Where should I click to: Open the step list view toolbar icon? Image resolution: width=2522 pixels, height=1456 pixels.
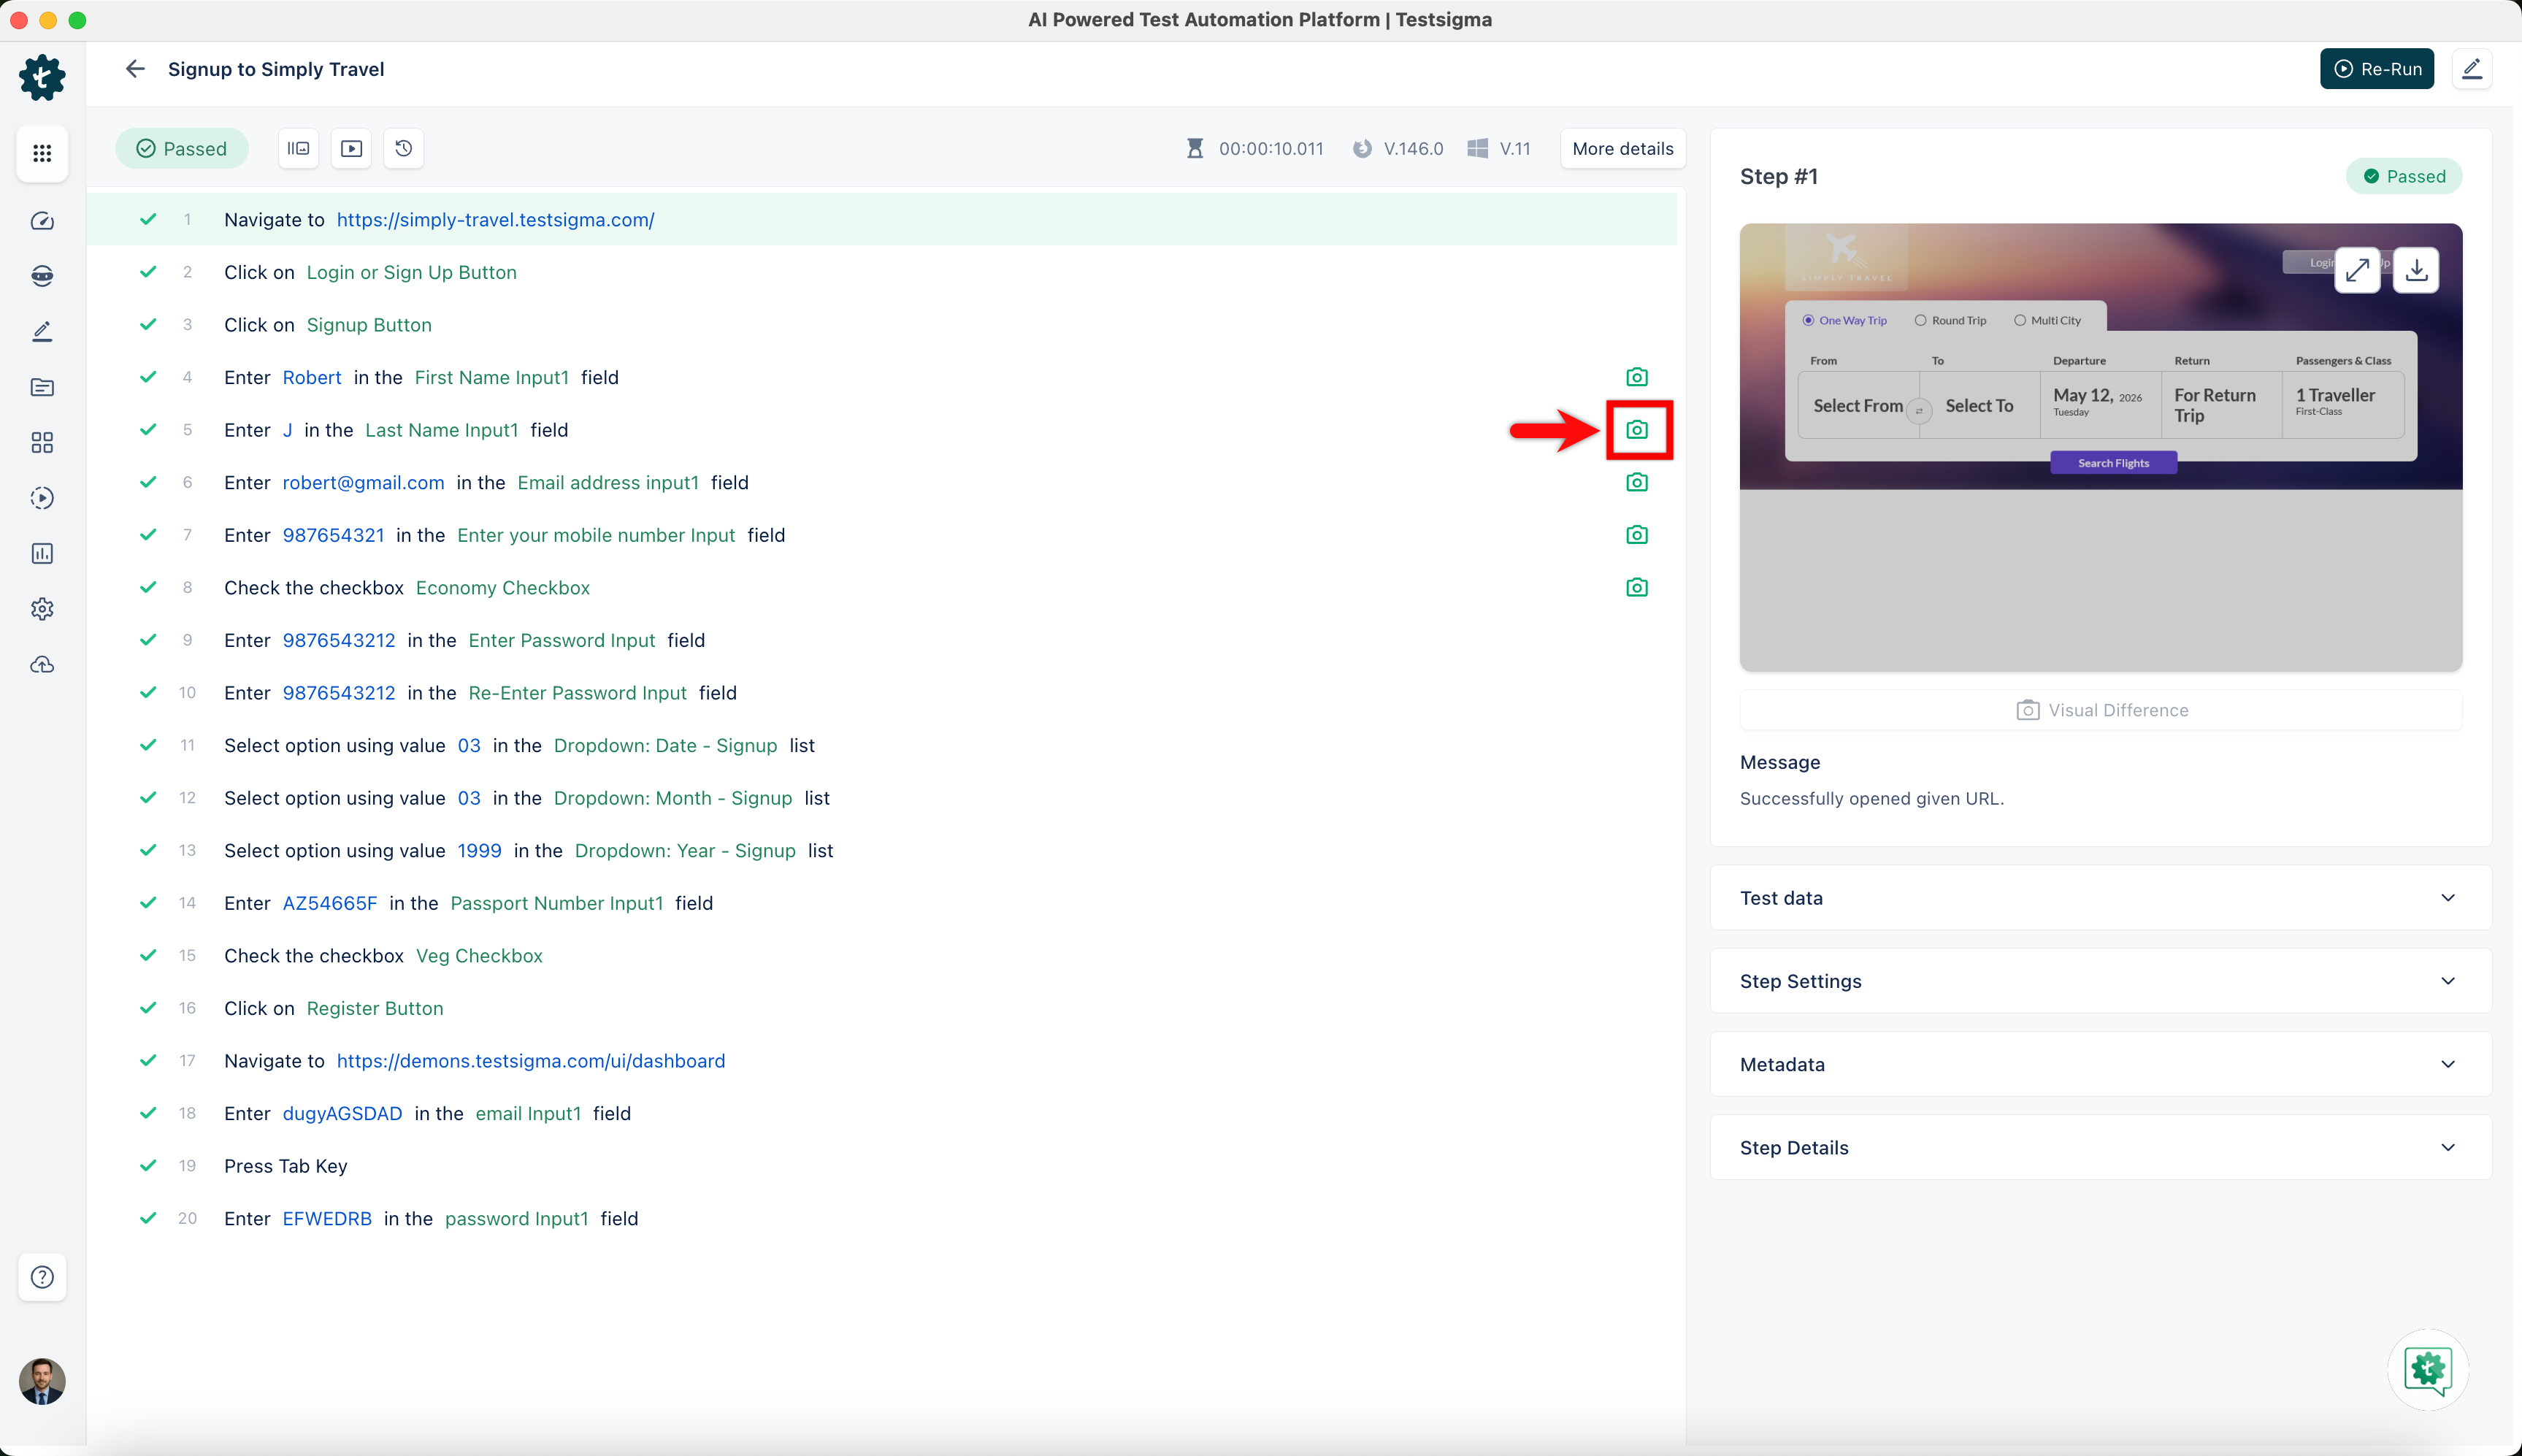coord(298,149)
